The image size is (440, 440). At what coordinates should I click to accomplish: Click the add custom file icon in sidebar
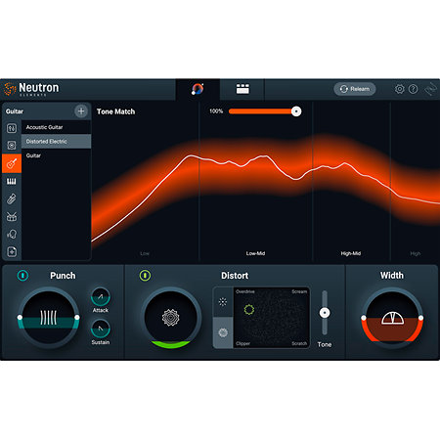12,251
